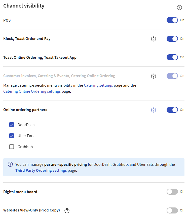Open help icon for Kiosk, Toast Order and Pay
Viewport: 189px width, 217px height.
153,39
